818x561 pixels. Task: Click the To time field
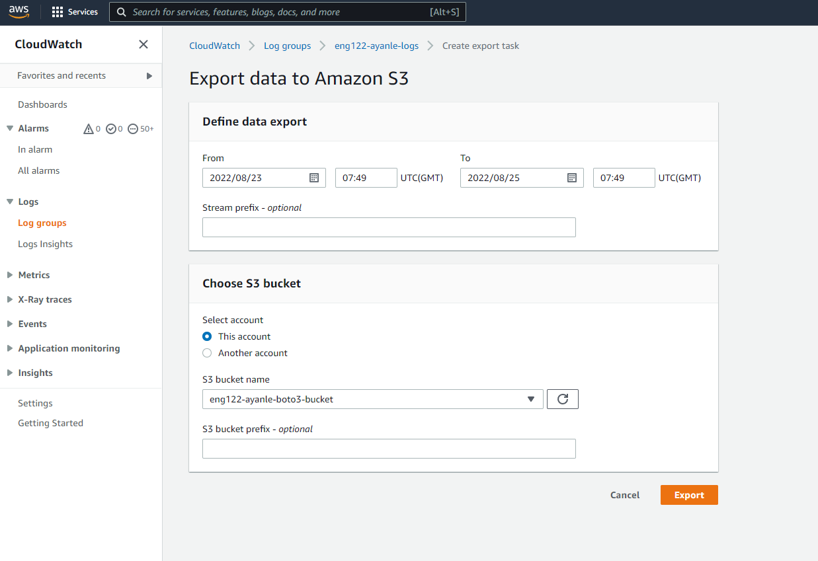click(624, 178)
